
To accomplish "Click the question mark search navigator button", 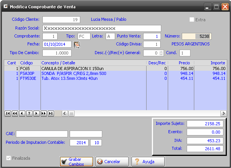I will pos(29,114).
